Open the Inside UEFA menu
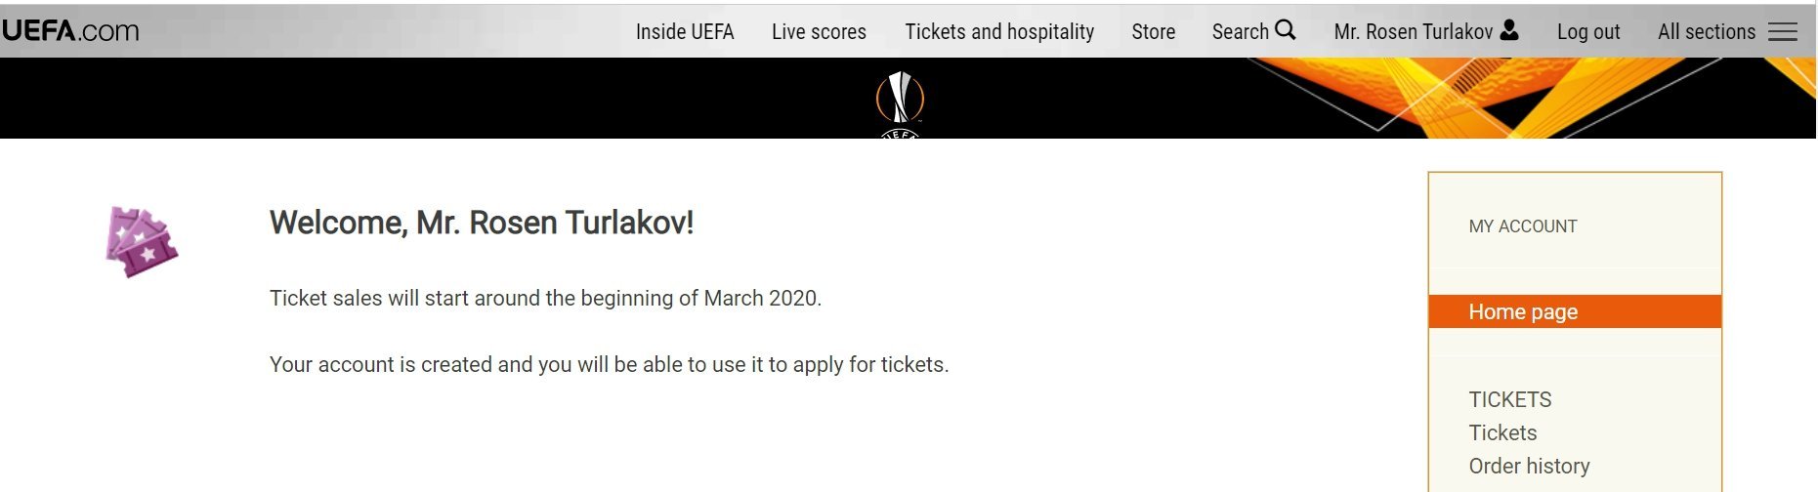 (684, 32)
